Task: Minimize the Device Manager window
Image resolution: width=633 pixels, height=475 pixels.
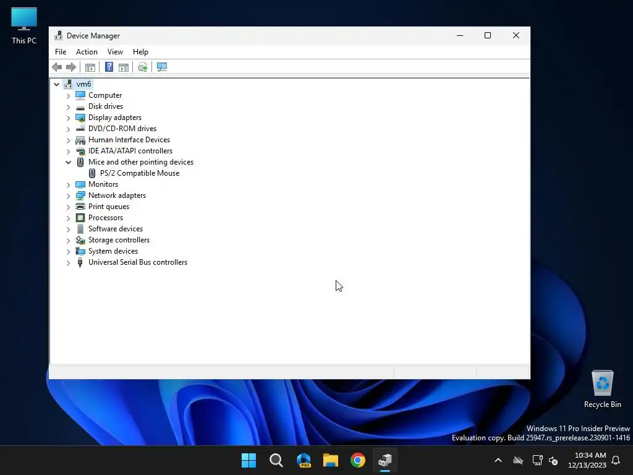Action: 460,35
